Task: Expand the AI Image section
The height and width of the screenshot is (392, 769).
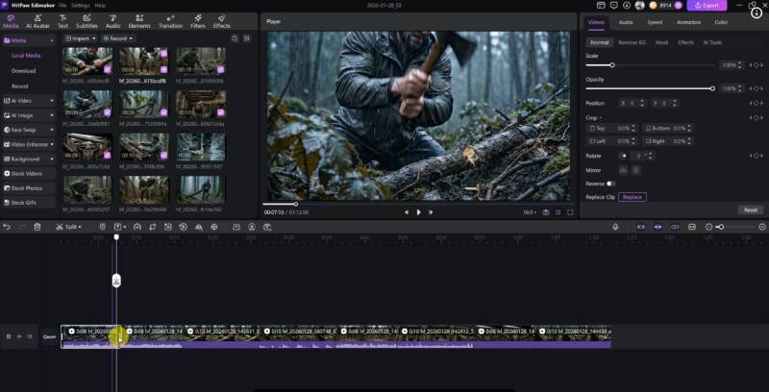Action: (52, 115)
